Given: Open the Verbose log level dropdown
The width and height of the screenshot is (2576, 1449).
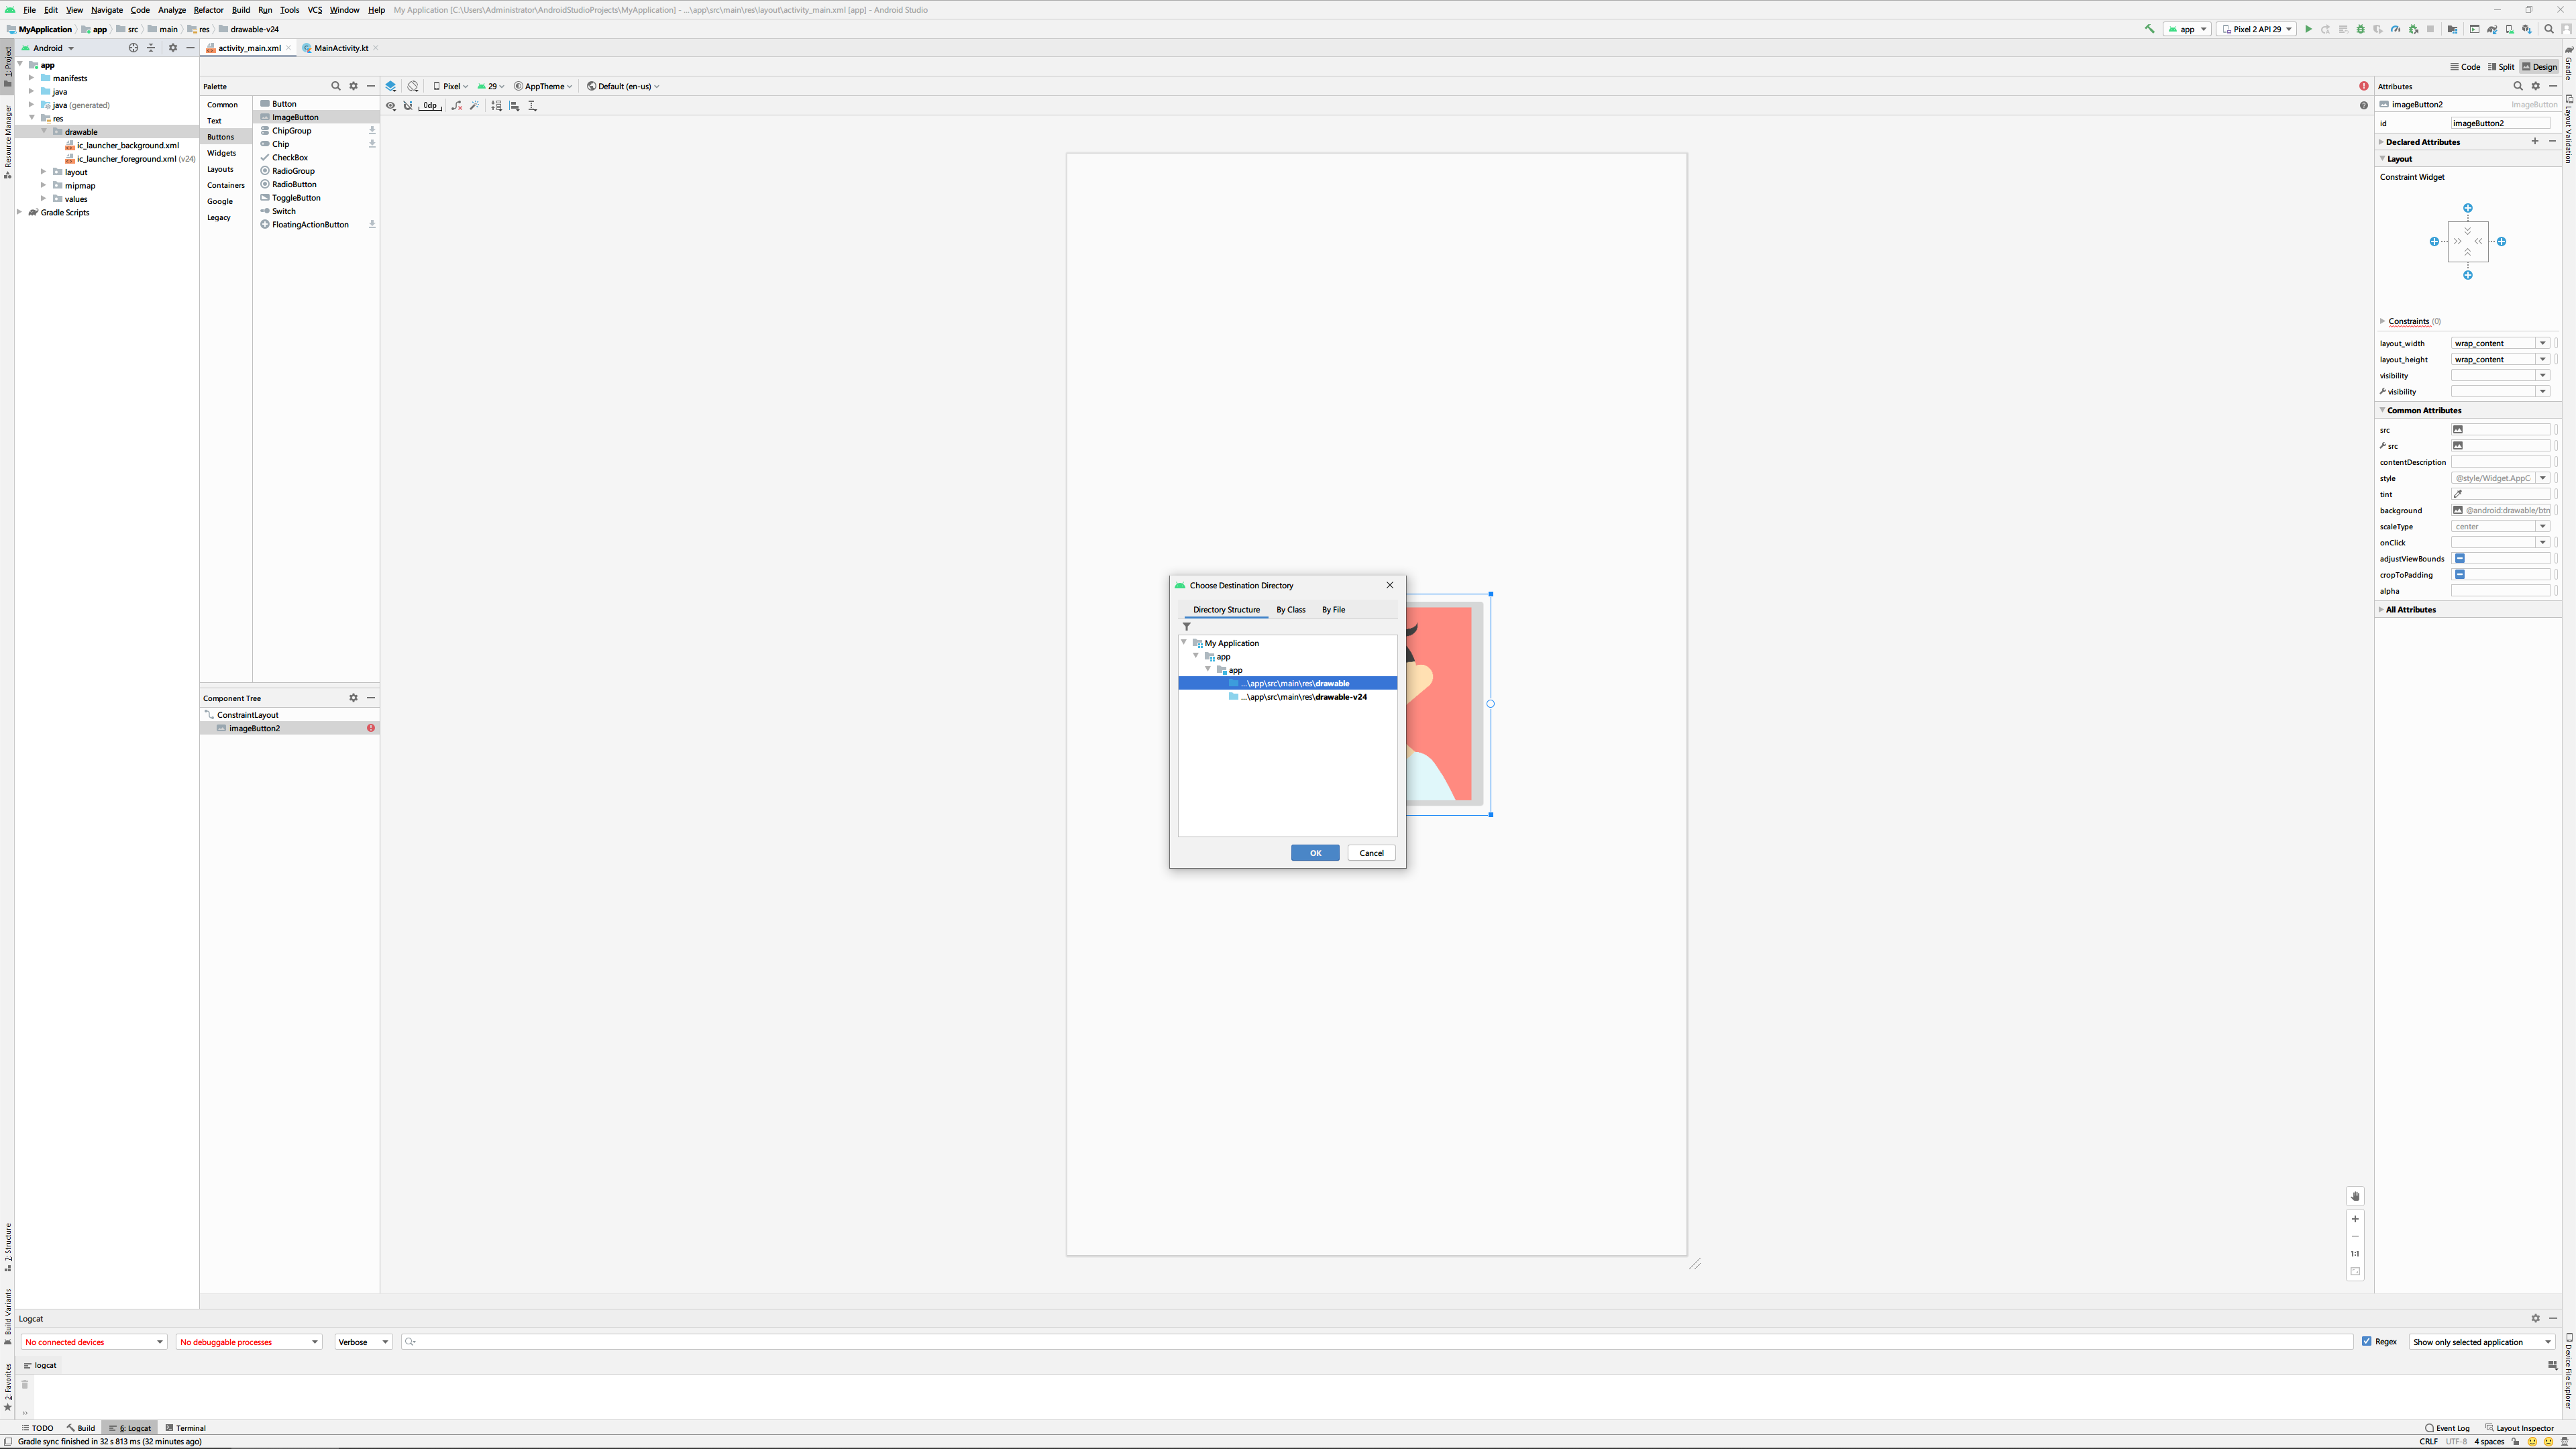Looking at the screenshot, I should (362, 1342).
